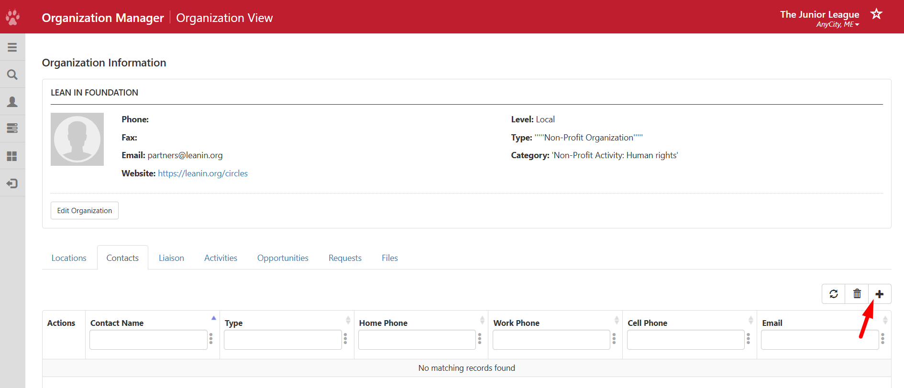
Task: Focus the Cell Phone filter field
Action: (x=686, y=340)
